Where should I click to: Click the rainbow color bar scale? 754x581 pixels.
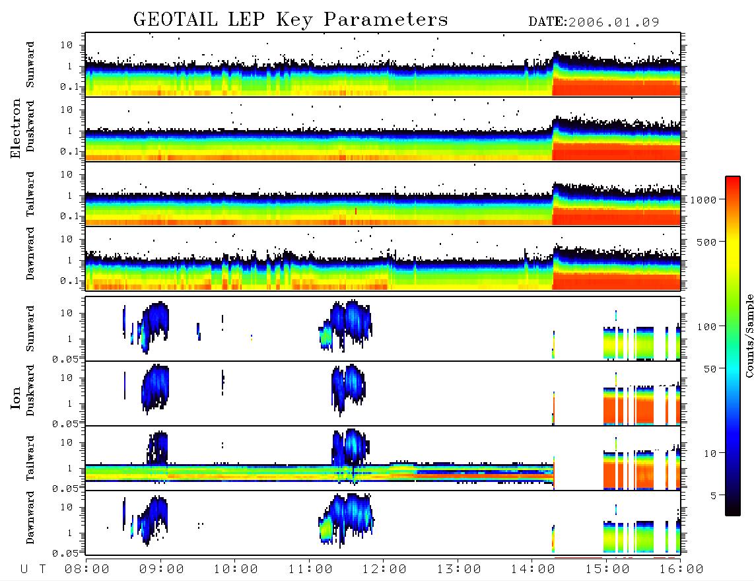pos(733,346)
